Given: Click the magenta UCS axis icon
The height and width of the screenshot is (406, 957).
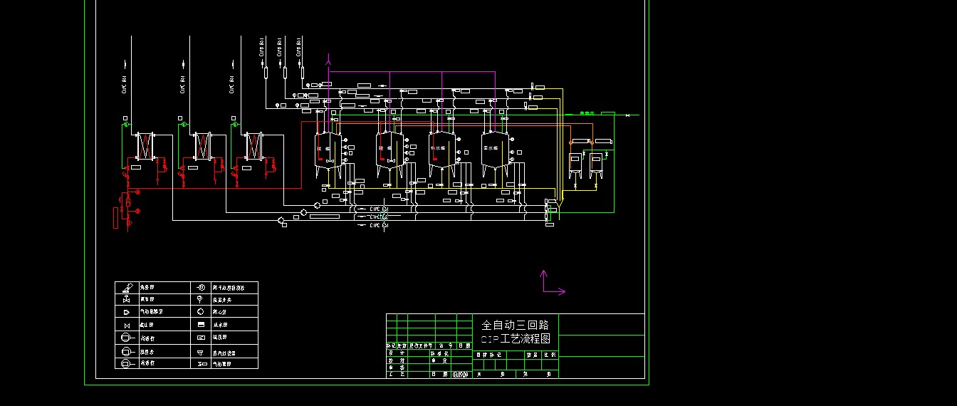Looking at the screenshot, I should pos(553,282).
